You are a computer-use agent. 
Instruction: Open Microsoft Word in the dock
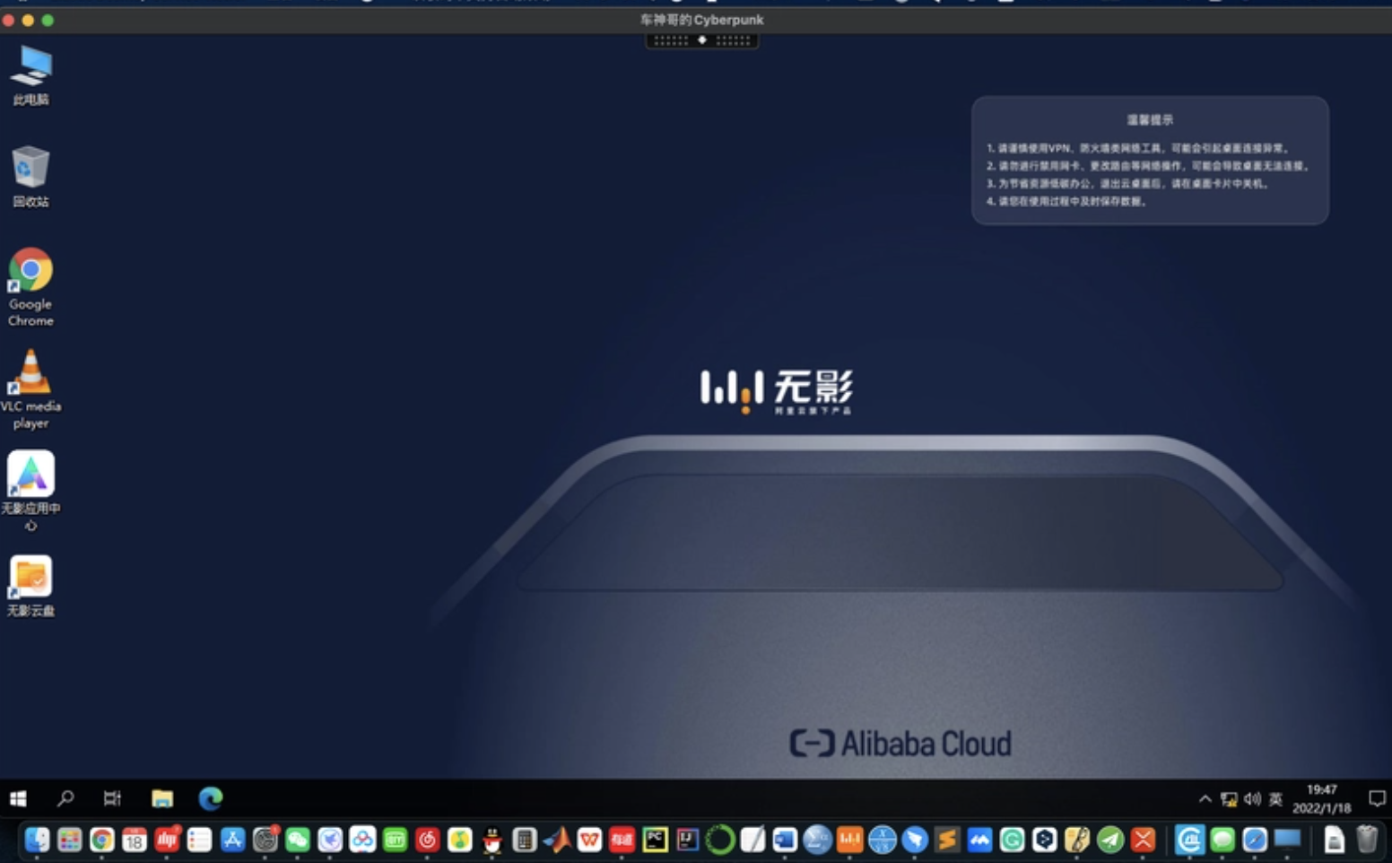[785, 840]
